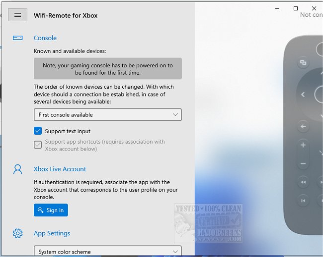The width and height of the screenshot is (323, 257).
Task: Click the Console section icon
Action: click(18, 38)
